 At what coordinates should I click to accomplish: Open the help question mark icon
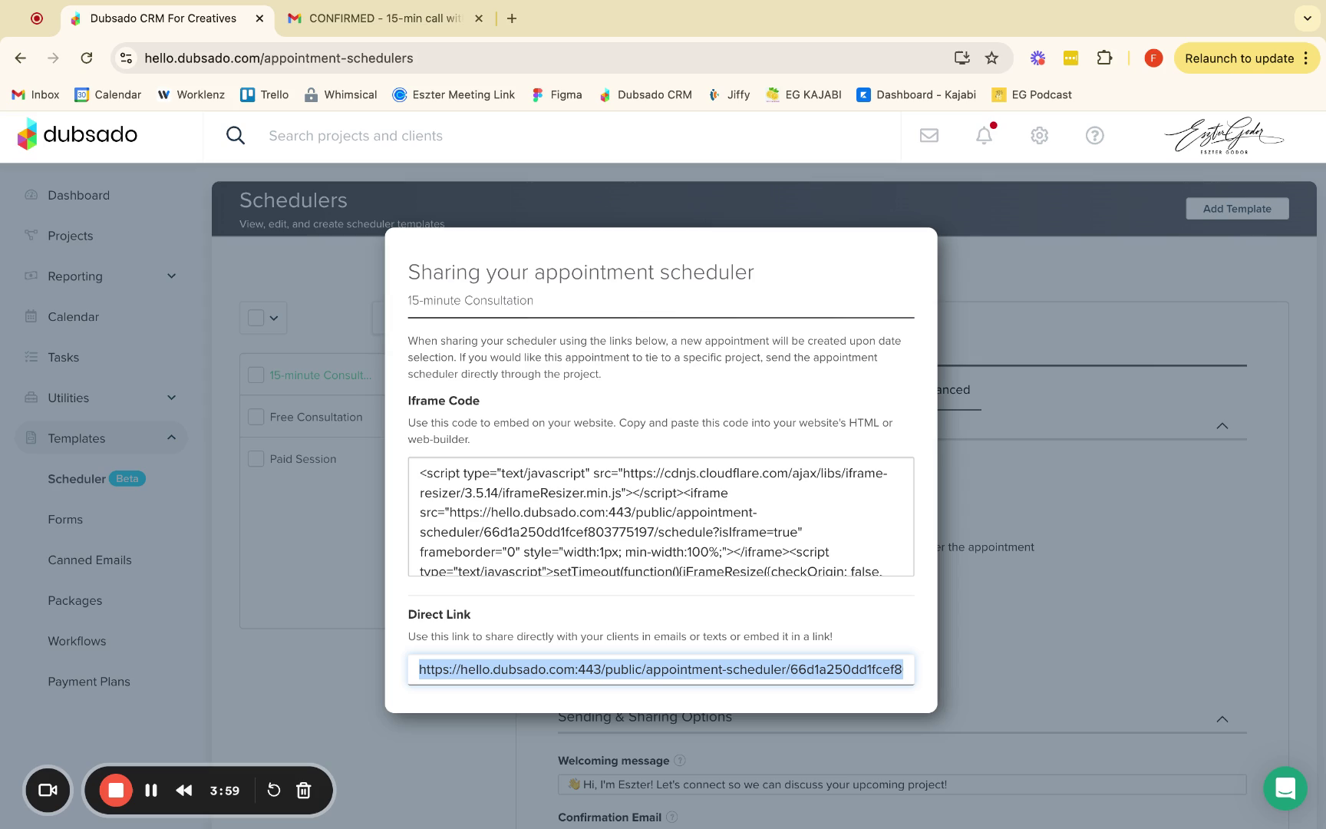pyautogui.click(x=1095, y=135)
